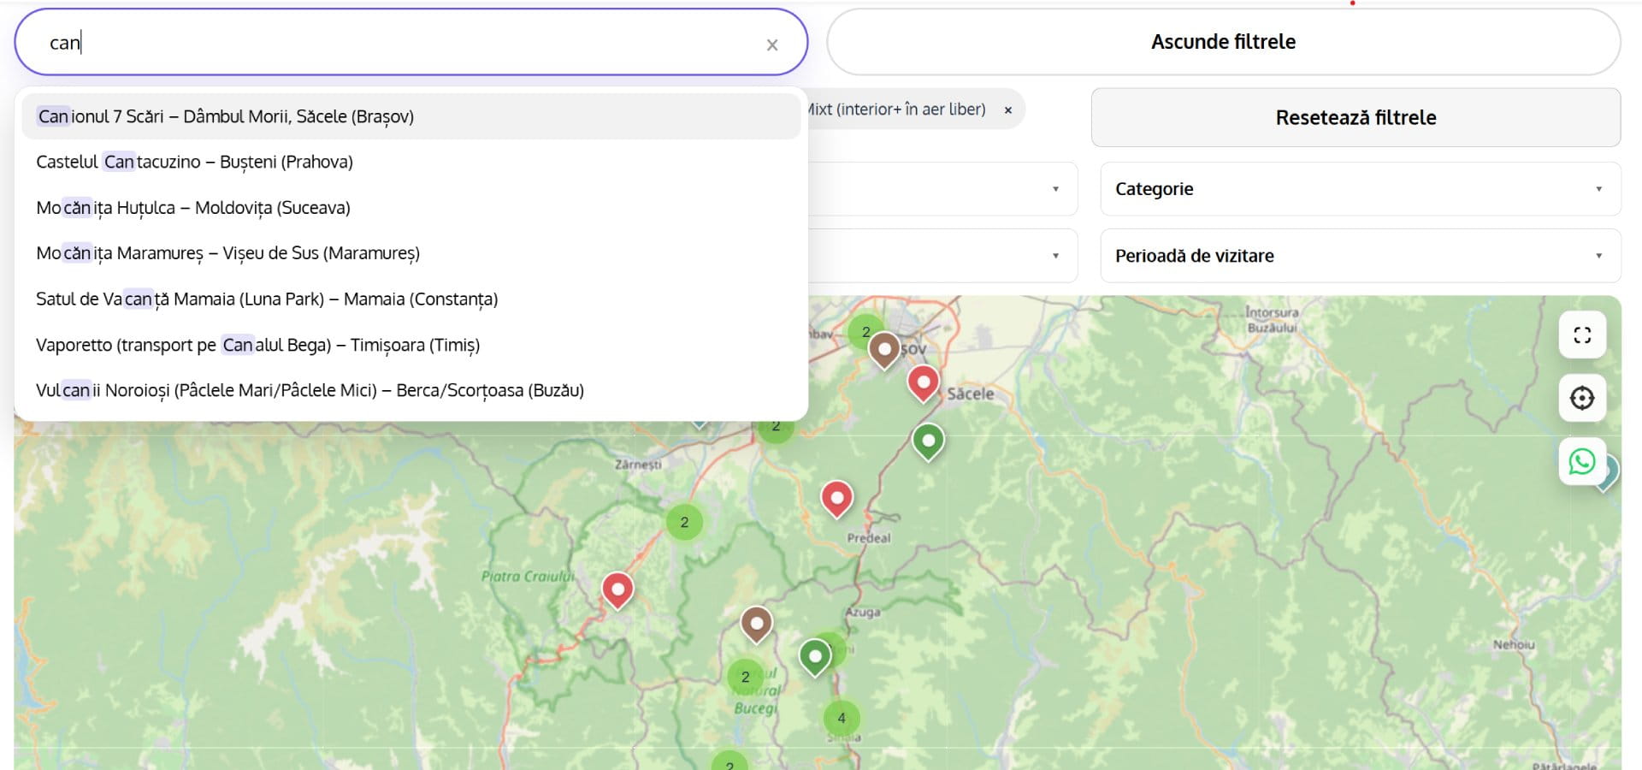Screen dimensions: 1642x770
Task: Expand the hidden dropdown left of Perioadă de vizitare
Action: coord(942,256)
